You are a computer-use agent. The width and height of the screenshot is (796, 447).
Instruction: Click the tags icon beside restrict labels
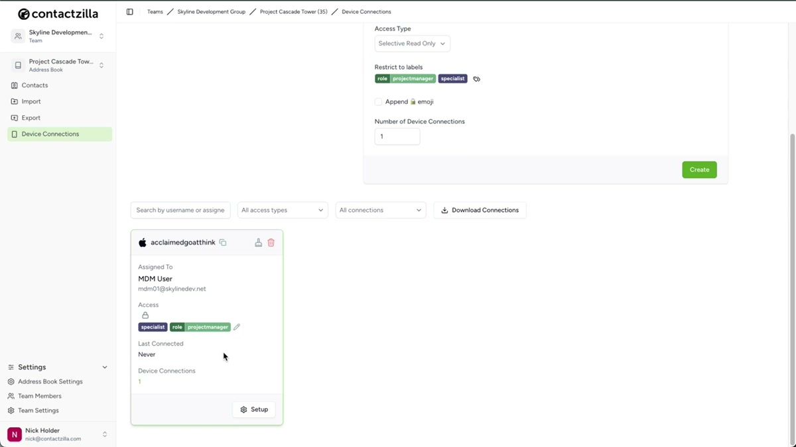476,79
